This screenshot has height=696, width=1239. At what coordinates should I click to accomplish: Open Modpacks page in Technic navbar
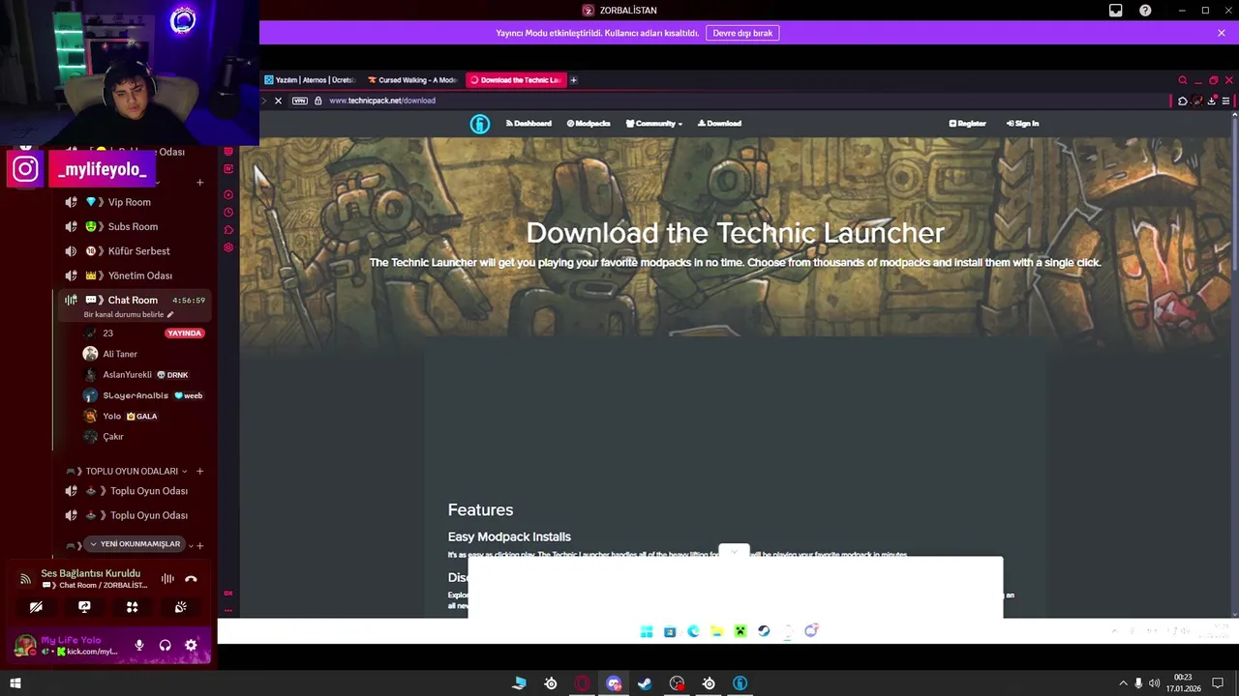click(x=589, y=124)
